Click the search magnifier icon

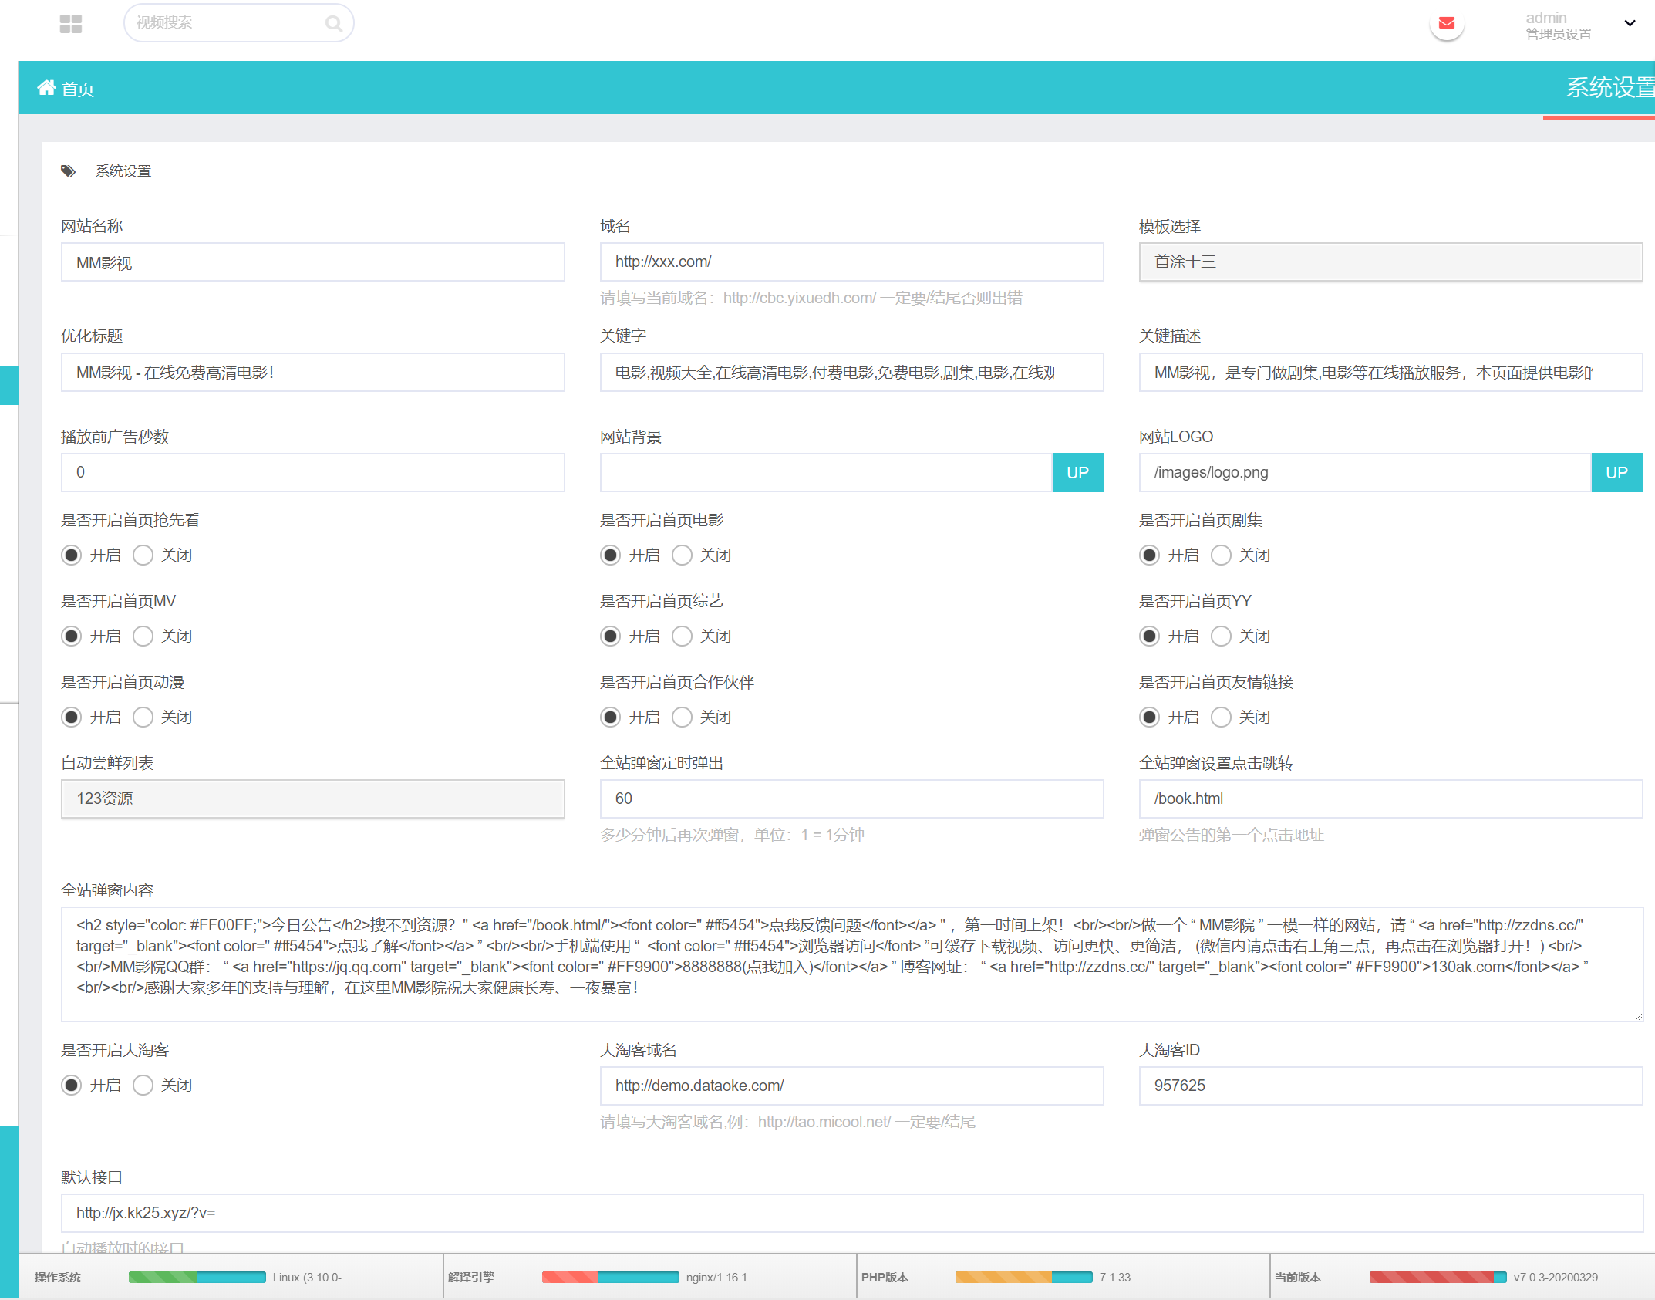pyautogui.click(x=334, y=22)
